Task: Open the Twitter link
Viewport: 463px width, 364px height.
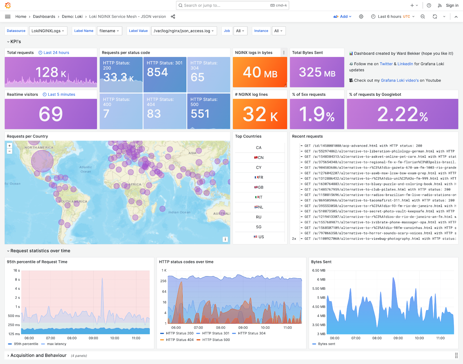Action: (386, 64)
